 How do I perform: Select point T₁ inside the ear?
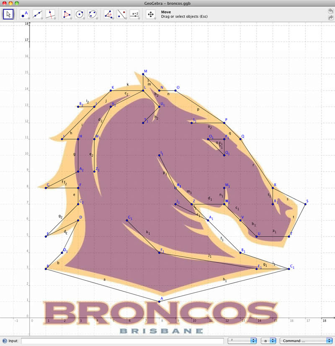tap(143, 123)
